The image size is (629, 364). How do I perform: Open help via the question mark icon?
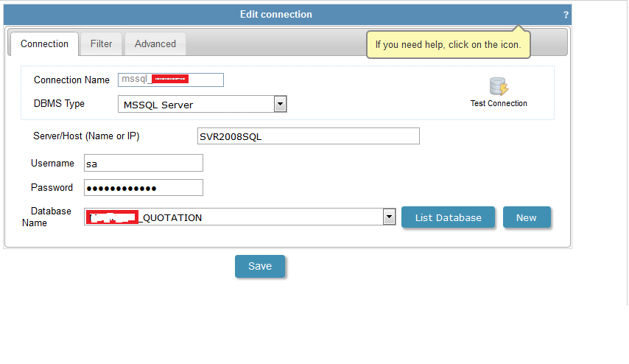566,15
